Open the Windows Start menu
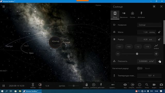The image size is (165, 93). [x=2, y=91]
